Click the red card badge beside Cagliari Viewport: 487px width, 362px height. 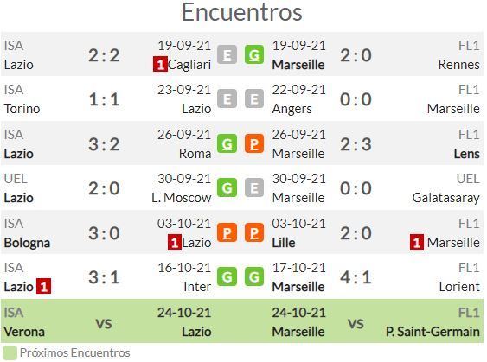coord(160,64)
